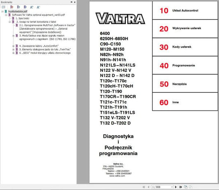This screenshot has height=190, width=219.
Task: Go to next page arrow
Action: [x=176, y=187]
